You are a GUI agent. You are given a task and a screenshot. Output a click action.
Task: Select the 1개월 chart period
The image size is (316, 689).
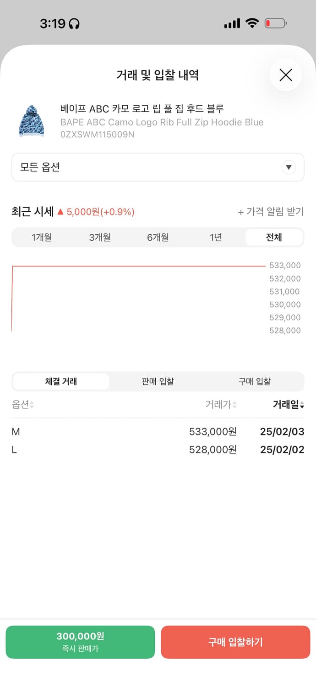(41, 237)
